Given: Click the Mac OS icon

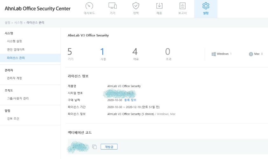Looking at the screenshot, I should (251, 54).
